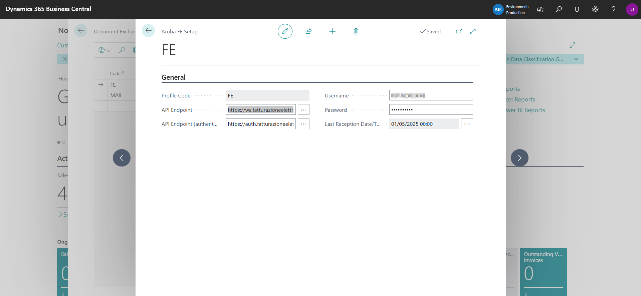Open the settings gear
Image resolution: width=641 pixels, height=296 pixels.
[595, 9]
